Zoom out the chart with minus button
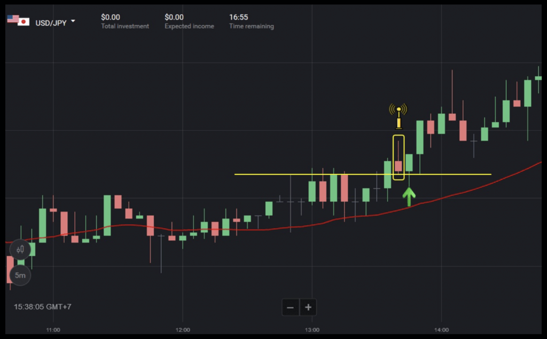 (290, 308)
